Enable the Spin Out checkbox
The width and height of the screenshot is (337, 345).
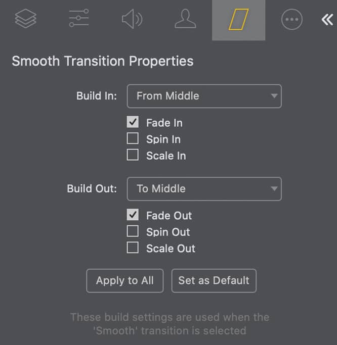pyautogui.click(x=133, y=232)
